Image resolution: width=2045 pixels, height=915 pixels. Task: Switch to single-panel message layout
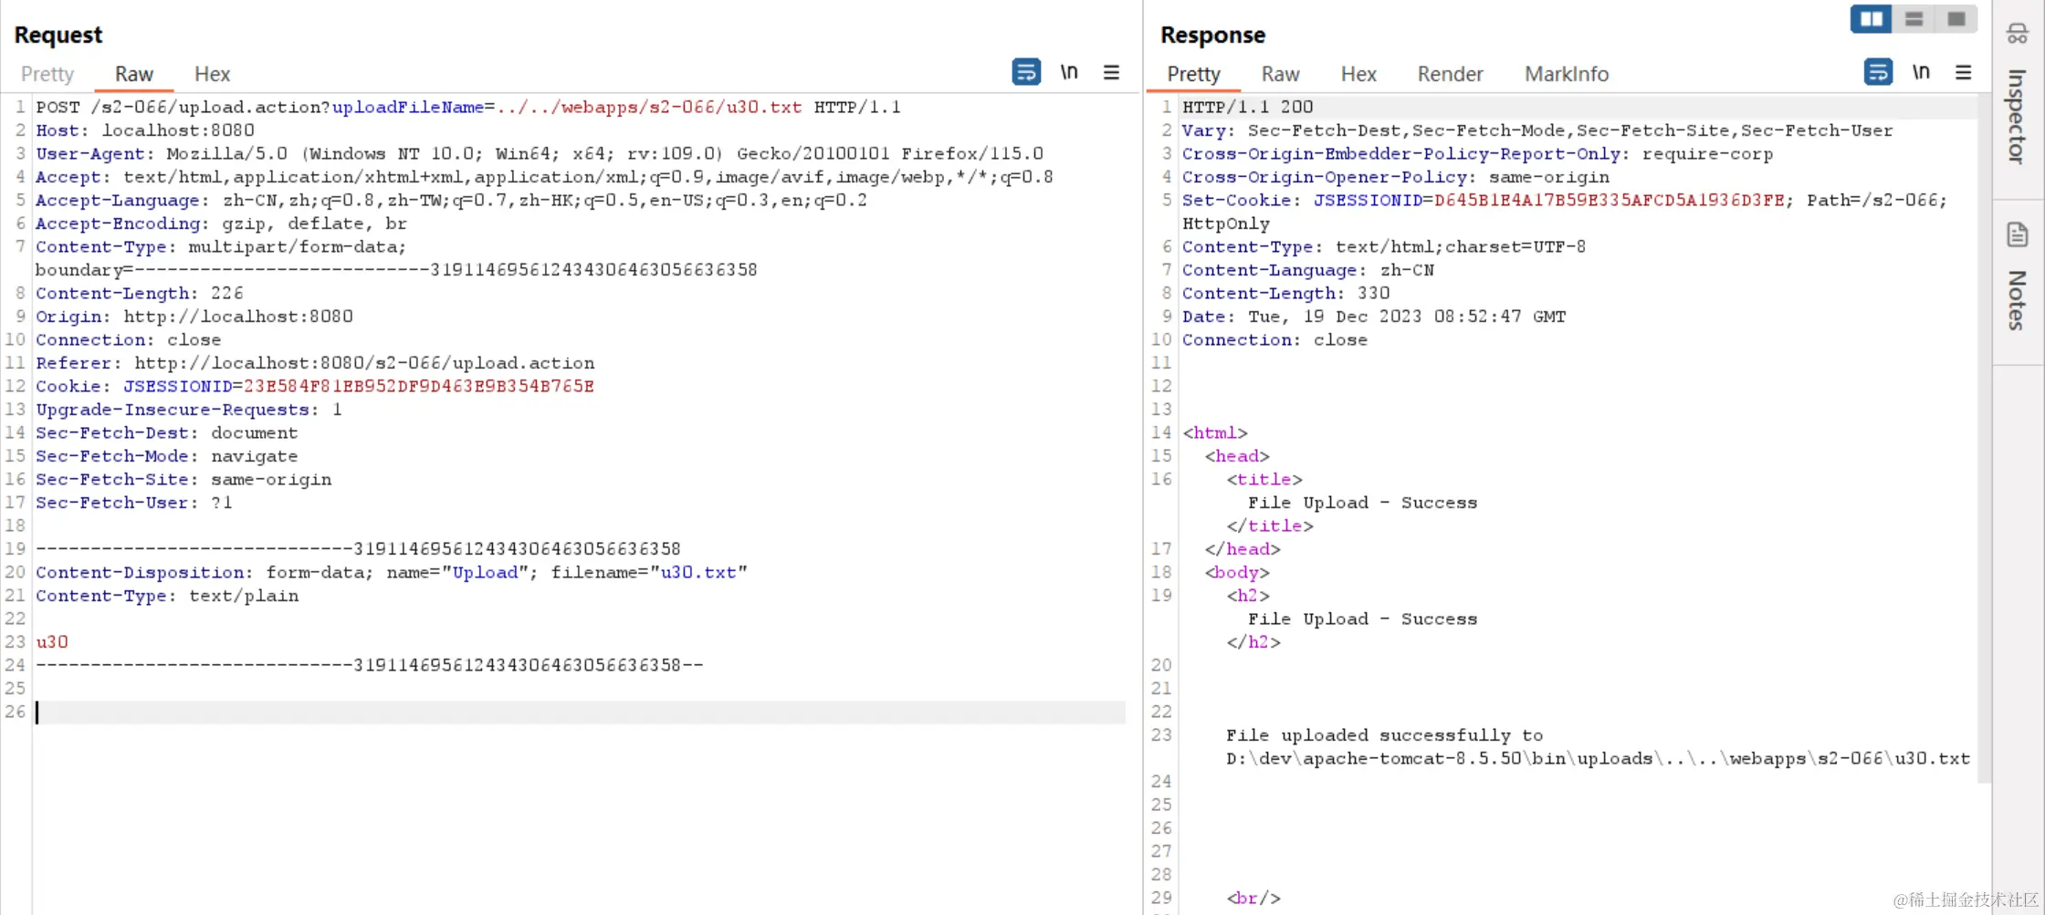tap(1956, 18)
